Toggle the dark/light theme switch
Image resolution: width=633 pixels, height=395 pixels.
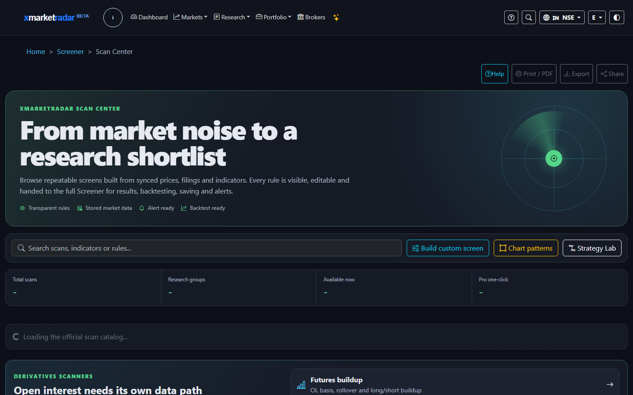pos(617,18)
